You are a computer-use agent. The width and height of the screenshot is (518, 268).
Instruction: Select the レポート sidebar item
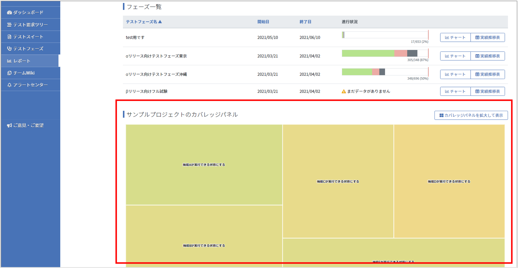(x=30, y=61)
